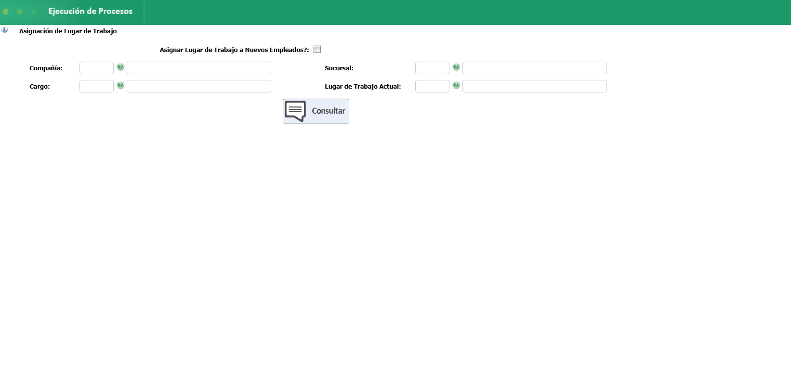Click the "Compañía:" label
Viewport: 791px width, 366px height.
(46, 68)
